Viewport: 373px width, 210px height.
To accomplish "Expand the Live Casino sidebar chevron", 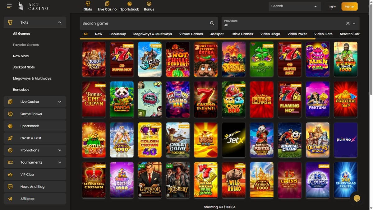I will 60,102.
